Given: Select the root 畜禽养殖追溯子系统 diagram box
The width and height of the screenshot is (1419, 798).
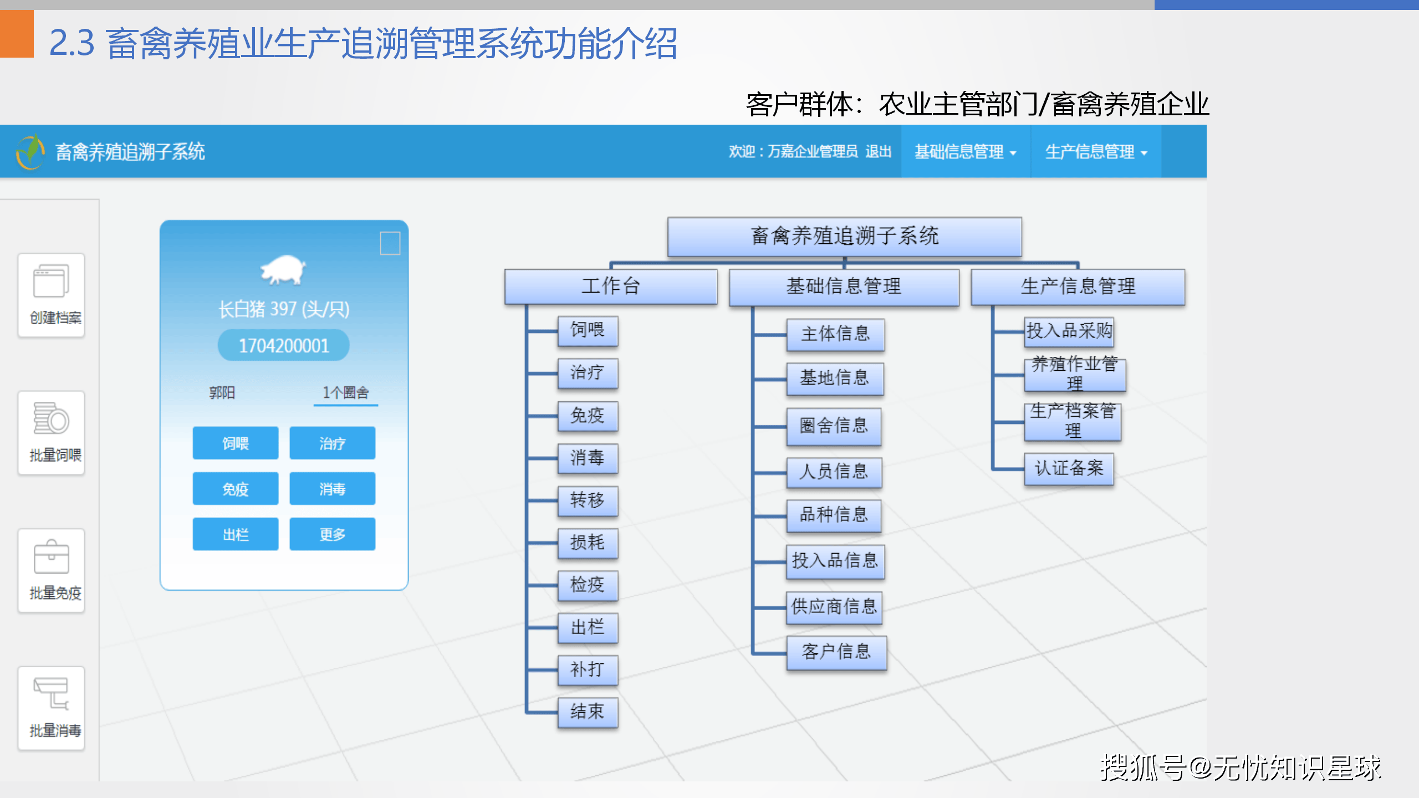Looking at the screenshot, I should (x=845, y=237).
